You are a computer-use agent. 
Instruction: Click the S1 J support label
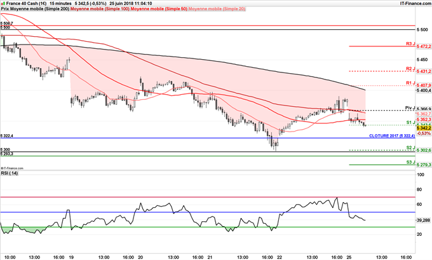tap(410, 123)
